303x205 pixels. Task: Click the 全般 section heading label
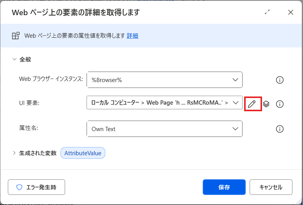tap(25, 60)
